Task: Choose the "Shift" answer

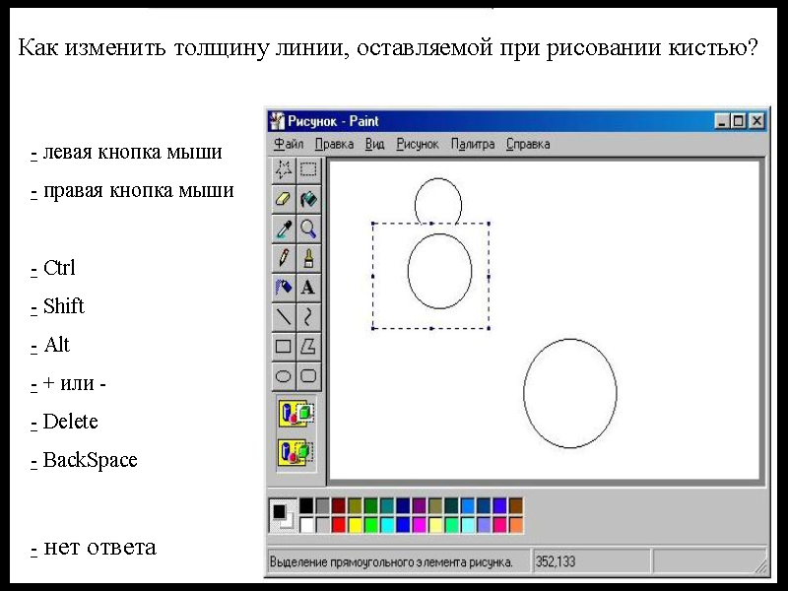Action: pos(57,306)
